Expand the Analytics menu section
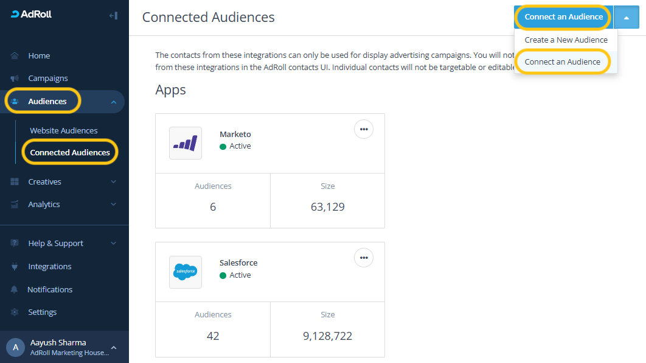The width and height of the screenshot is (646, 363). (114, 205)
